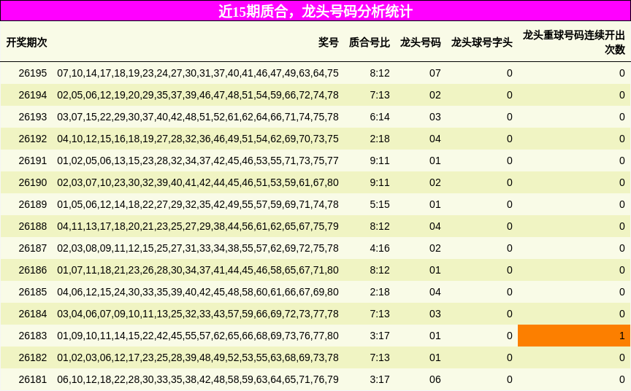Click the 龙头号码 column header
The height and width of the screenshot is (391, 631).
coord(420,42)
